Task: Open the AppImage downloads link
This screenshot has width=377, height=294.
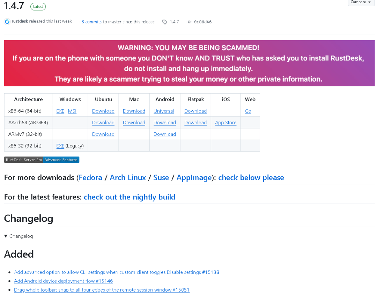Action: pos(194,178)
